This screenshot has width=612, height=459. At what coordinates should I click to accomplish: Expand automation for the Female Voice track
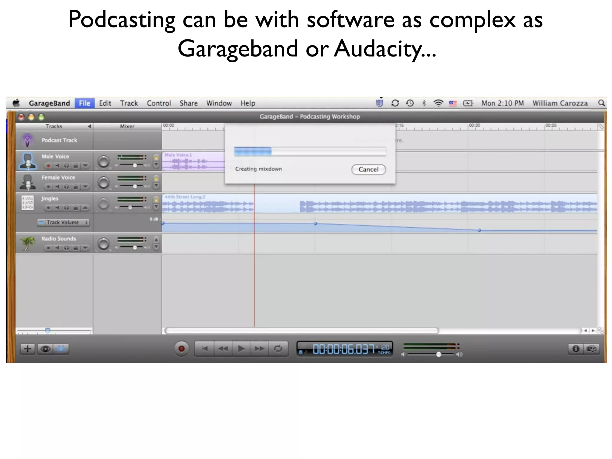coord(85,187)
